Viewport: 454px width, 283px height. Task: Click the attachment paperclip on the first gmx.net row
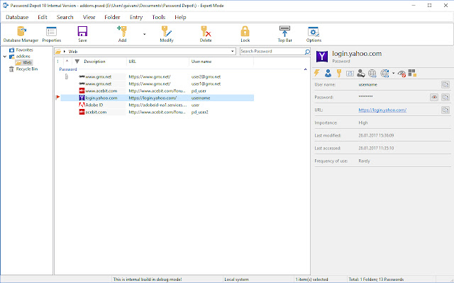[66, 77]
